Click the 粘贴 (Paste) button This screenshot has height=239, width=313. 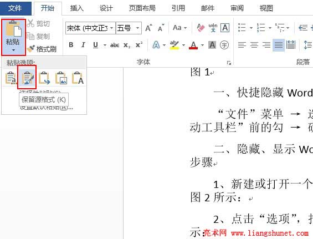click(13, 37)
